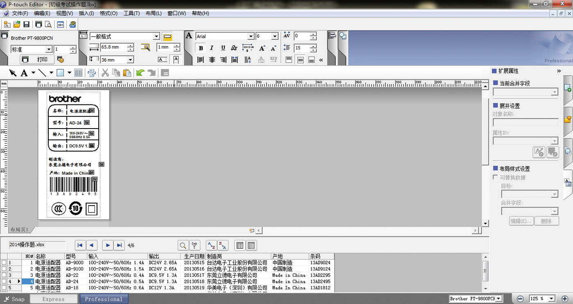Open the Arial font dropdown
This screenshot has width=573, height=304.
click(x=251, y=36)
